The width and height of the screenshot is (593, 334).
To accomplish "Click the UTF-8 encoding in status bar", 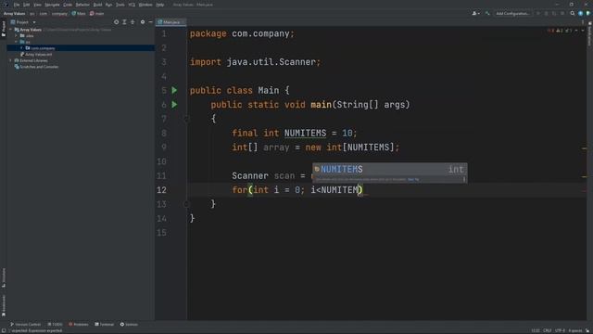I will [x=560, y=330].
